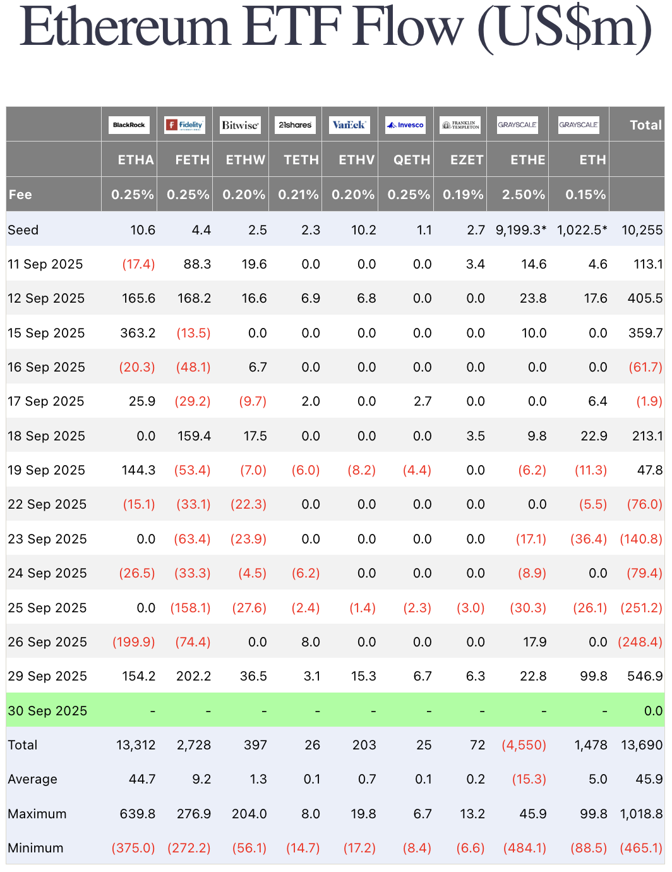The image size is (672, 872).
Task: Select the 11 Sep 2025 row label
Action: click(45, 264)
